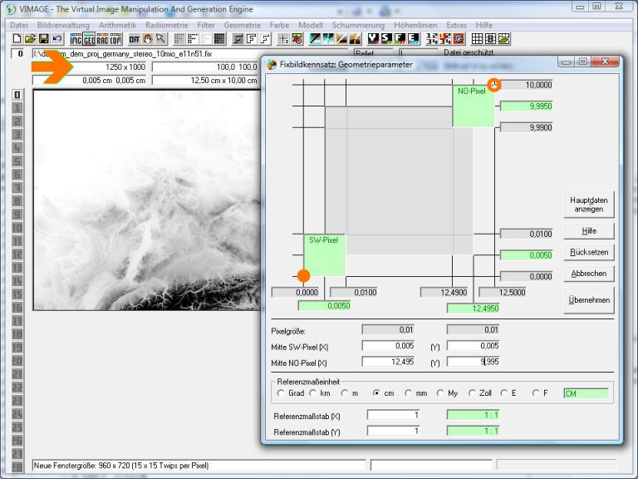This screenshot has width=638, height=479.
Task: Select the GEO mode toolbar button
Action: 89,38
